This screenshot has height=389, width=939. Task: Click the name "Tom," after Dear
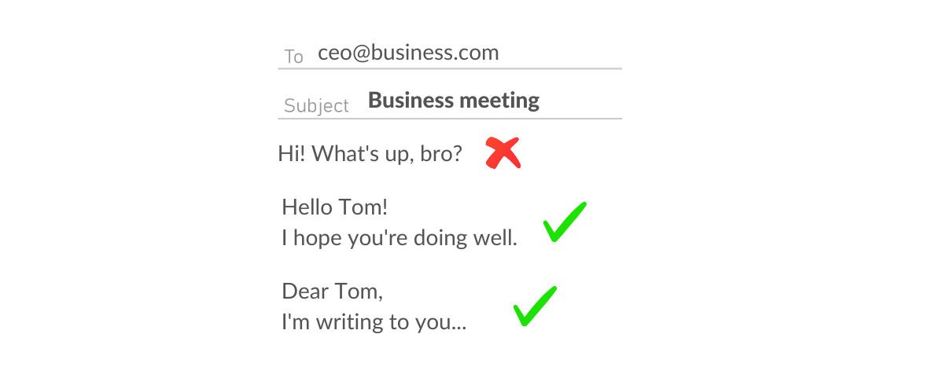click(359, 292)
